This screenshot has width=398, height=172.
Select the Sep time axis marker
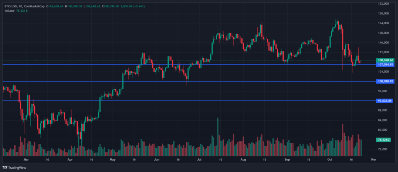click(x=287, y=160)
